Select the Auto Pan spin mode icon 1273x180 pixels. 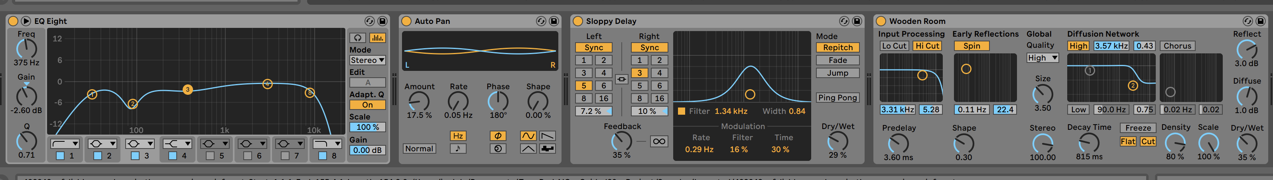tap(498, 149)
